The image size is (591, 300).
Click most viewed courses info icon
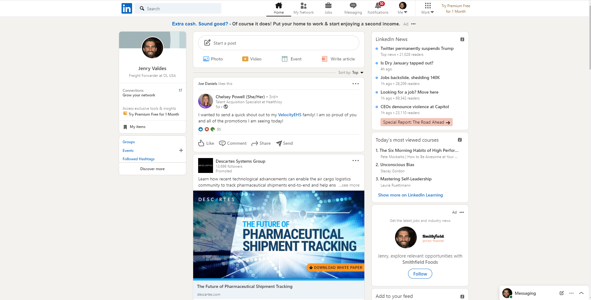460,140
